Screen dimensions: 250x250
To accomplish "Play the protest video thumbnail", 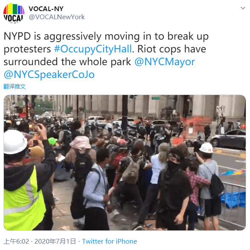I will pyautogui.click(x=125, y=163).
